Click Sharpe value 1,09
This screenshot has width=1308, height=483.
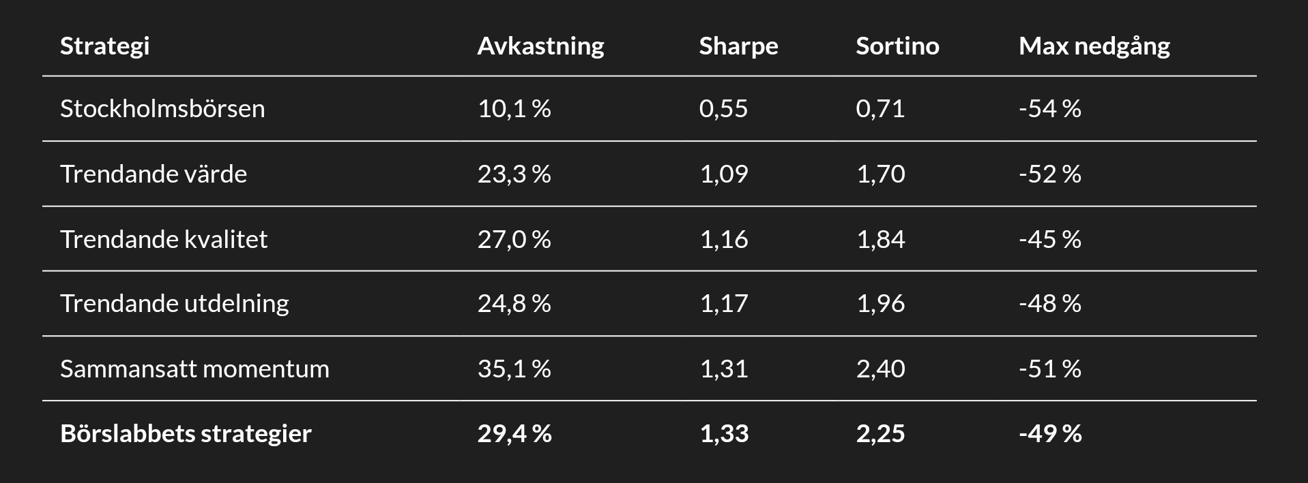[x=724, y=174]
